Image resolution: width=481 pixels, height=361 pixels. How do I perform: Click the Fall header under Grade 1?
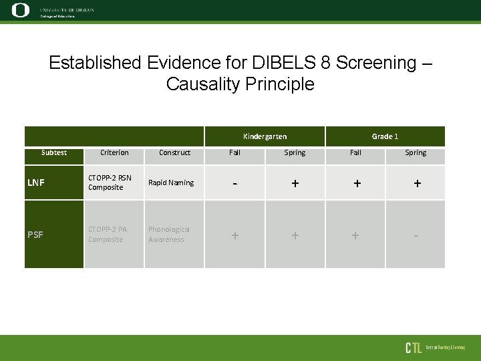point(355,156)
